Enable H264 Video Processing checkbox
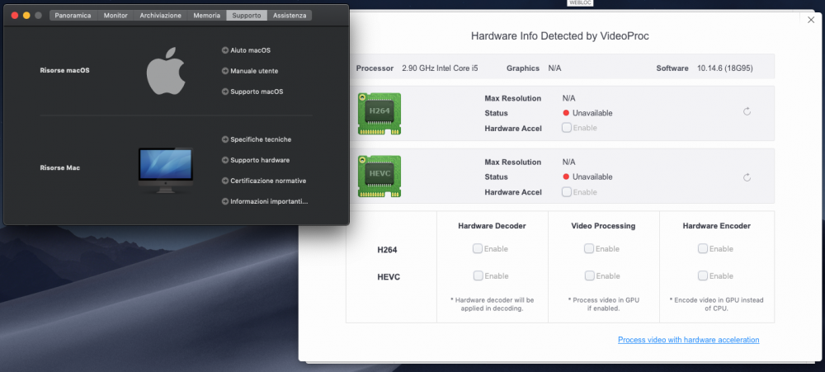The height and width of the screenshot is (372, 825). point(589,248)
